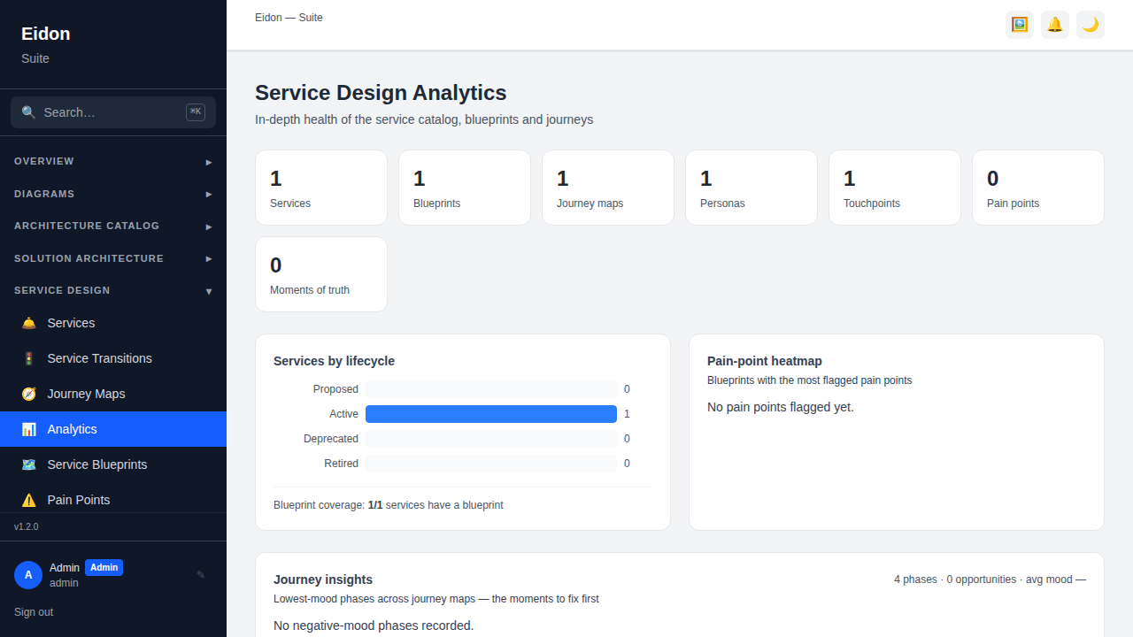Click the search magnifier icon
The image size is (1133, 637).
pyautogui.click(x=29, y=112)
